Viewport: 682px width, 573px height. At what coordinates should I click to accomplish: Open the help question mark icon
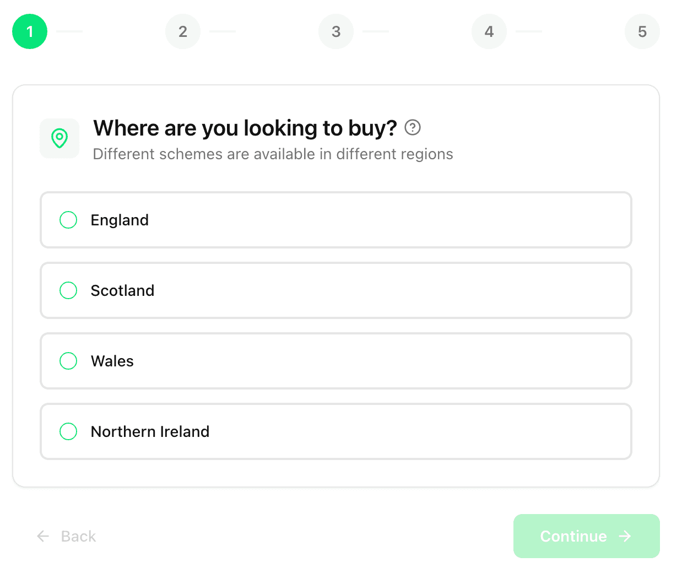(413, 128)
